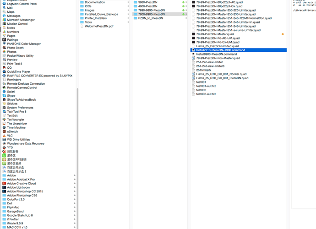Expand the GarageBand folder arrow
The height and width of the screenshot is (229, 316).
click(x=75, y=212)
